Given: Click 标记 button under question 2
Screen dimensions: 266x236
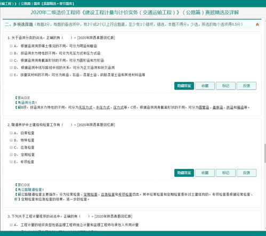Looking at the screenshot, I should 225,173.
